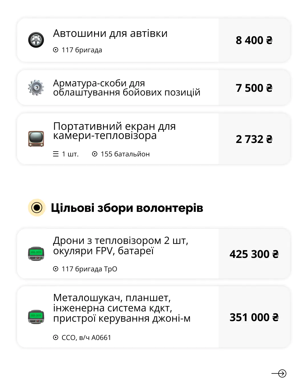The width and height of the screenshot is (308, 386).
Task: Click the yellow radio icon near Цільові збори
Action: [x=37, y=208]
